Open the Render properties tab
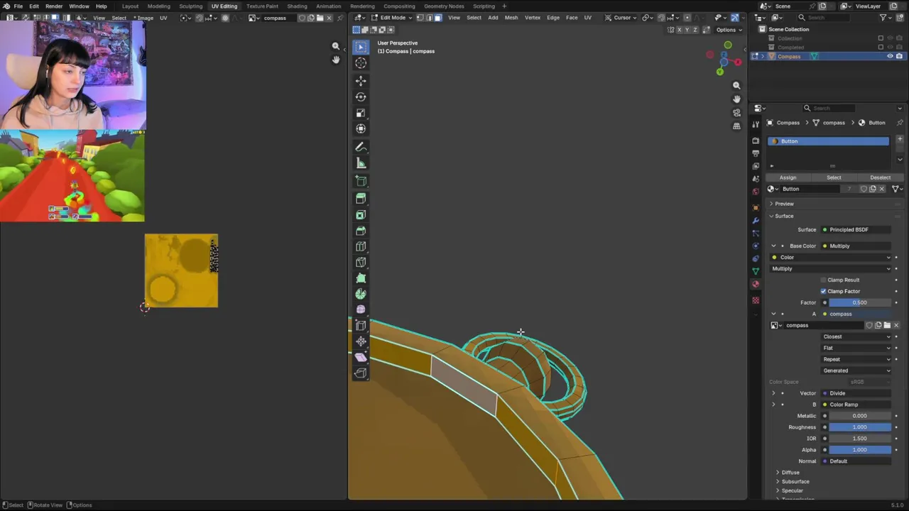 pos(756,140)
